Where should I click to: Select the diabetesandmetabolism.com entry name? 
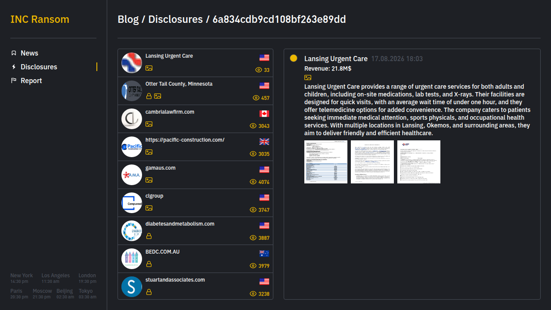tap(180, 224)
